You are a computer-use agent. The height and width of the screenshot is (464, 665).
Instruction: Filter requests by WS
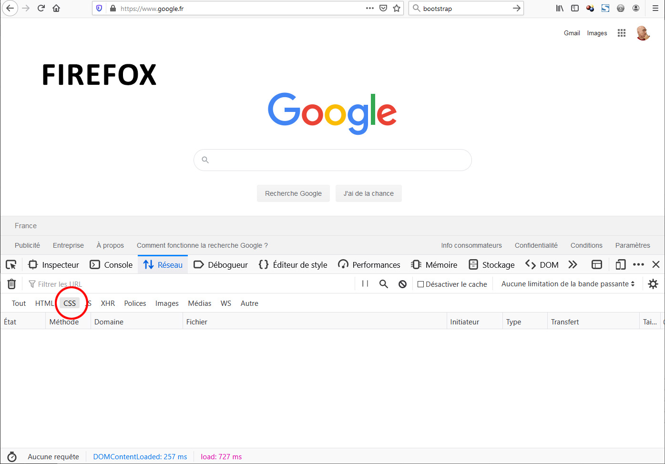click(x=226, y=303)
